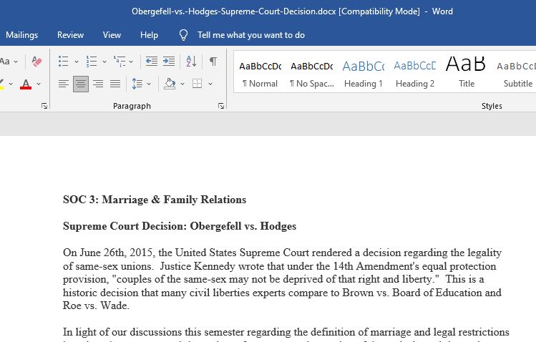
Task: Open the Help tab
Action: [149, 35]
